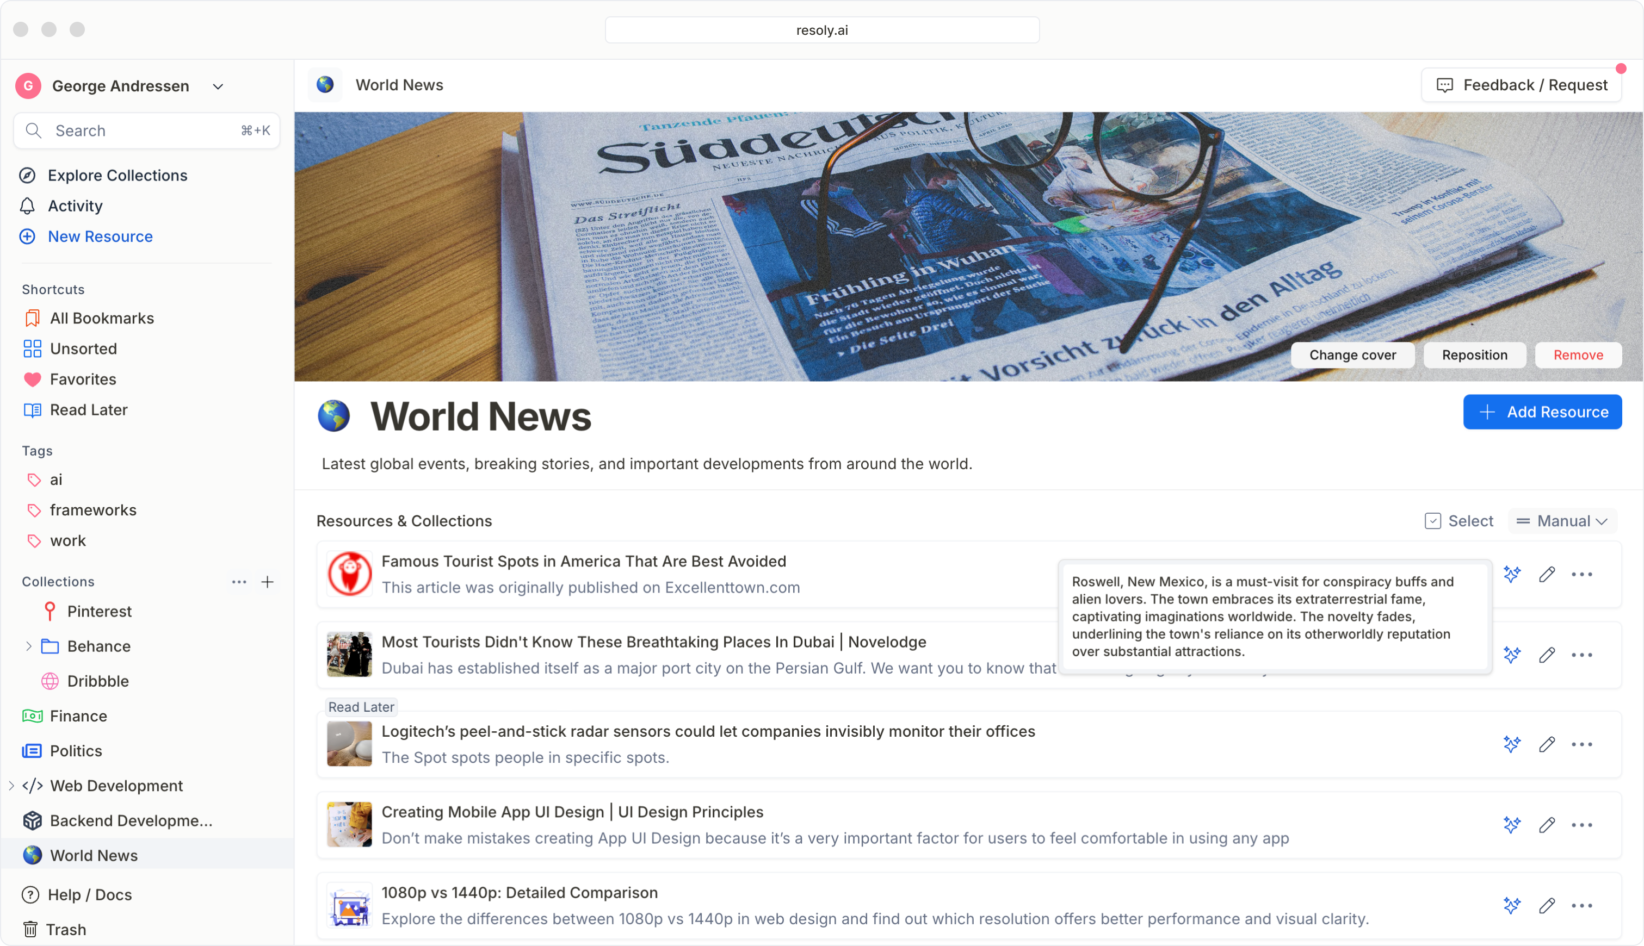The width and height of the screenshot is (1644, 946).
Task: Expand the Behance collection folder
Action: pos(29,646)
